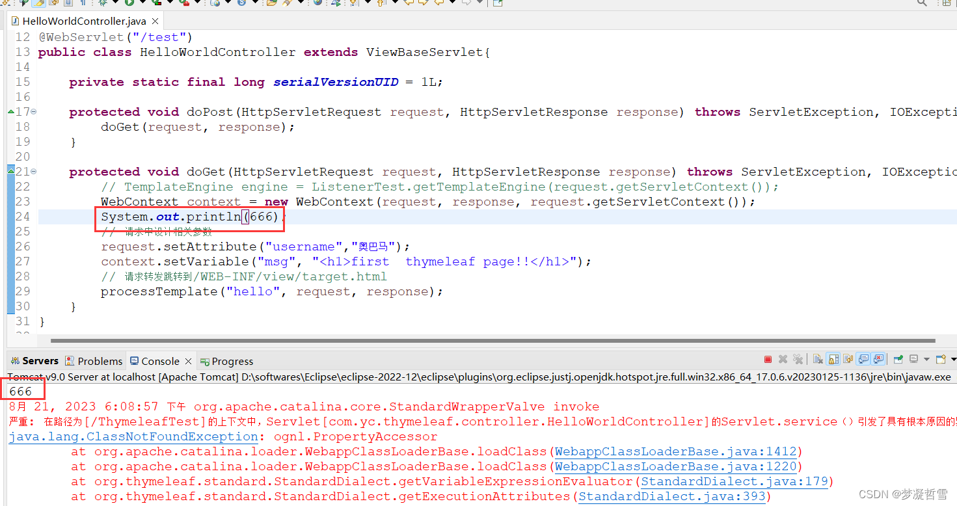
Task: Click the WebContext context declaration line
Action: click(x=428, y=202)
